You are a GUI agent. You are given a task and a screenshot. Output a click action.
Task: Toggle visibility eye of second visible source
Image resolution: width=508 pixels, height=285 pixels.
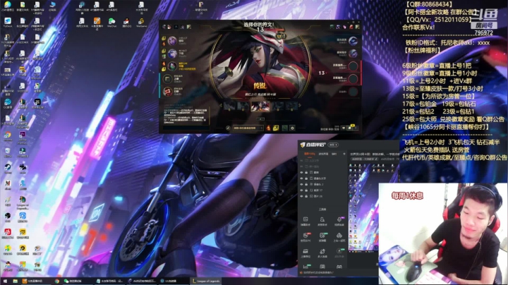coord(302,178)
